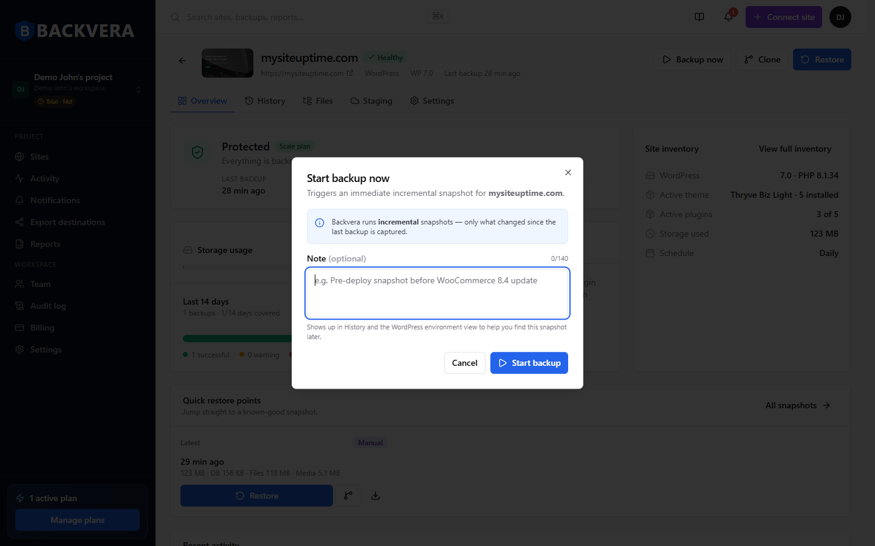This screenshot has height=546, width=875.
Task: Open the notification bell in top bar
Action: (729, 17)
